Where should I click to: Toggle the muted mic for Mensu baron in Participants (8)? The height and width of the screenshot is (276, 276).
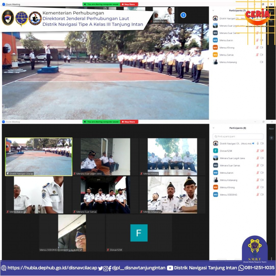tap(258, 173)
